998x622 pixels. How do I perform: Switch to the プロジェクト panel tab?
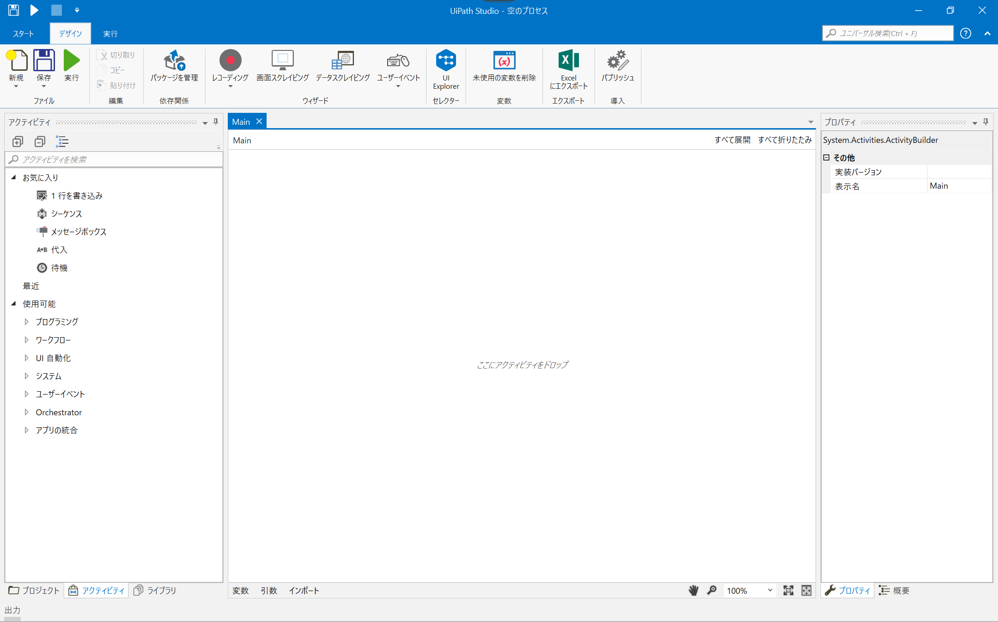pyautogui.click(x=34, y=591)
